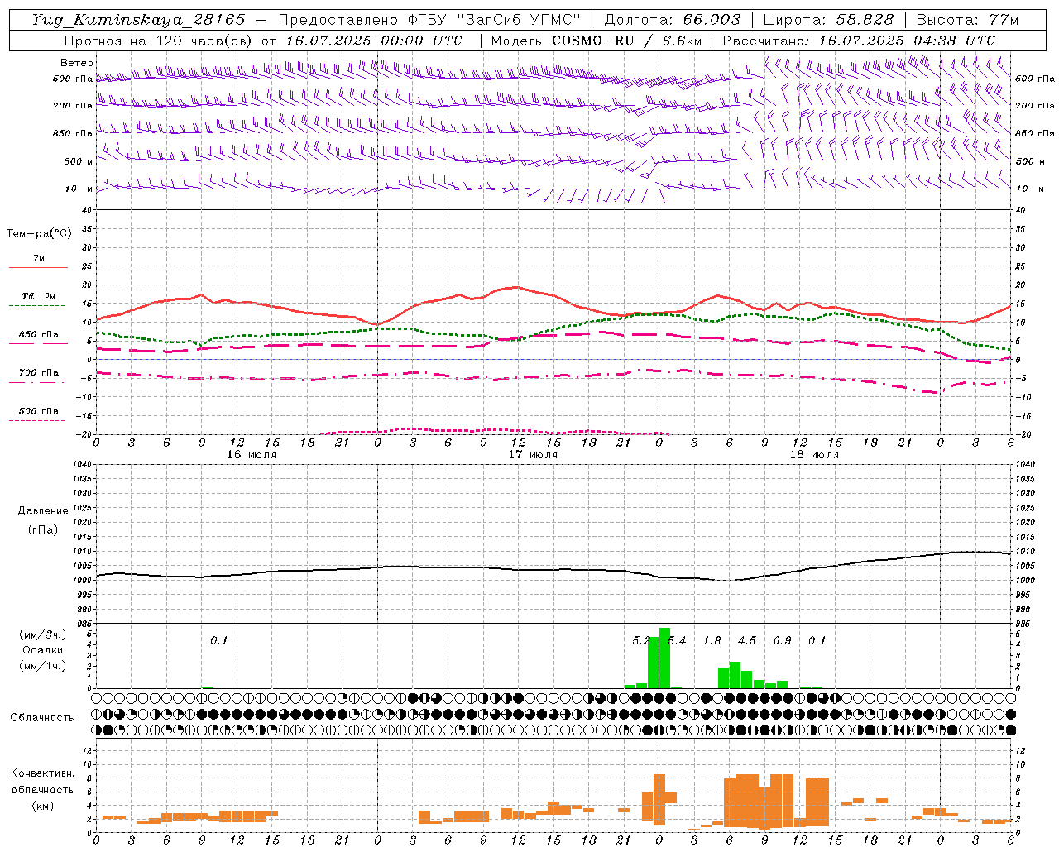Click the Ветер panel label

(x=77, y=63)
